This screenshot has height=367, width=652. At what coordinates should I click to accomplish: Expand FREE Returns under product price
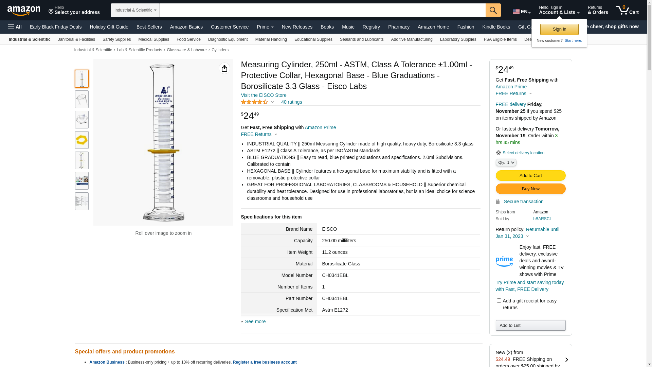(x=259, y=134)
